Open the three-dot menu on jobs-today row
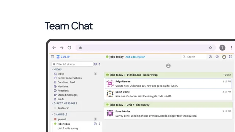235x132 pixels. coord(100,124)
